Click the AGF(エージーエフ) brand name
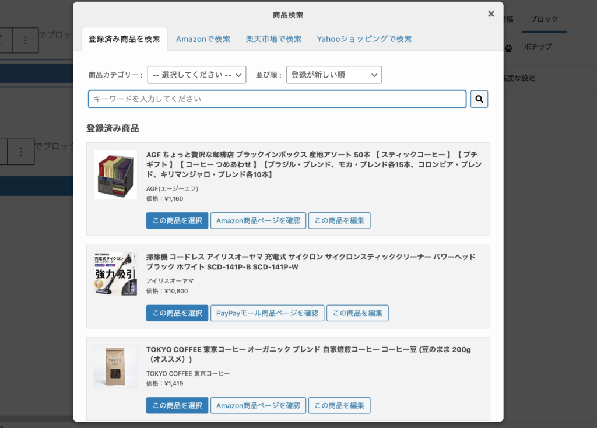597x428 pixels. click(x=172, y=188)
